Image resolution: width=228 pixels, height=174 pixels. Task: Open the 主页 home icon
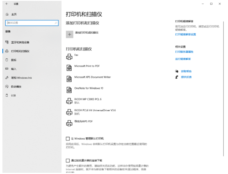coord(7,14)
